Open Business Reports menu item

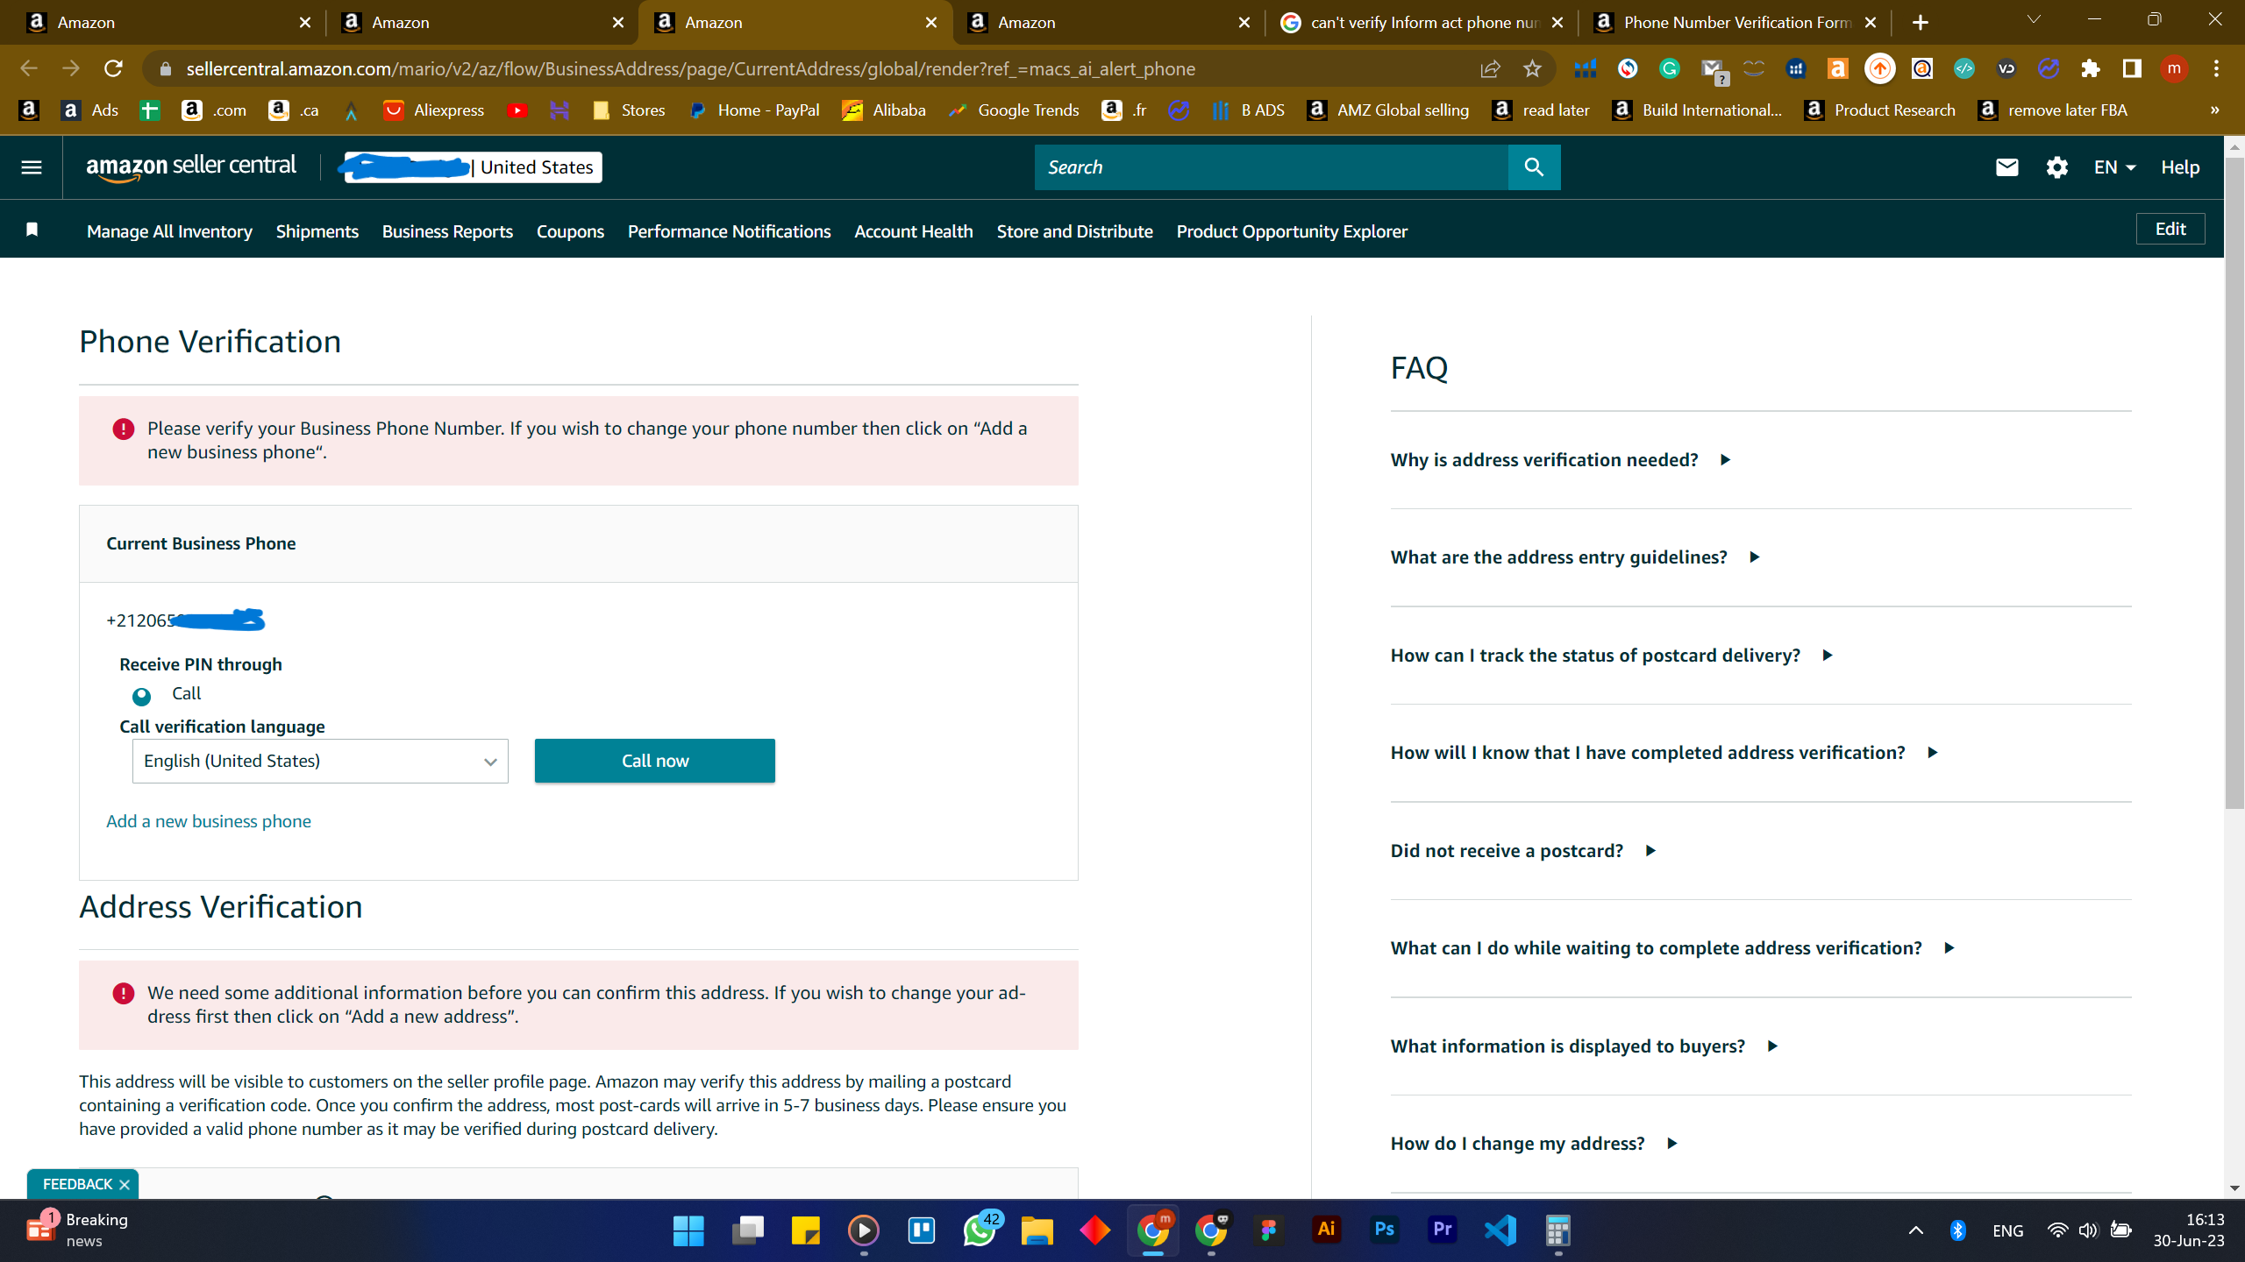click(447, 231)
